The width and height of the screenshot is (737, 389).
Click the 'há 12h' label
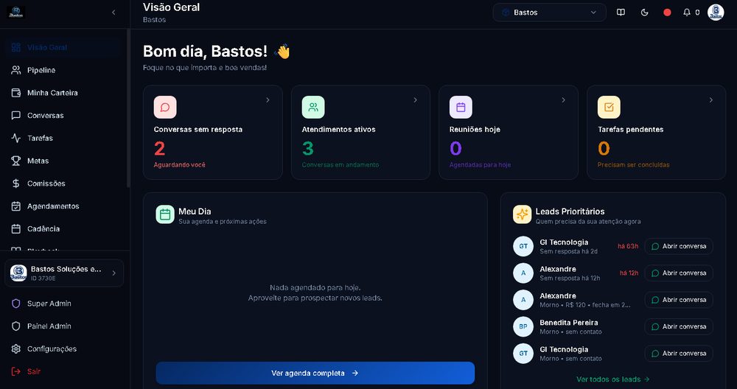pyautogui.click(x=629, y=273)
